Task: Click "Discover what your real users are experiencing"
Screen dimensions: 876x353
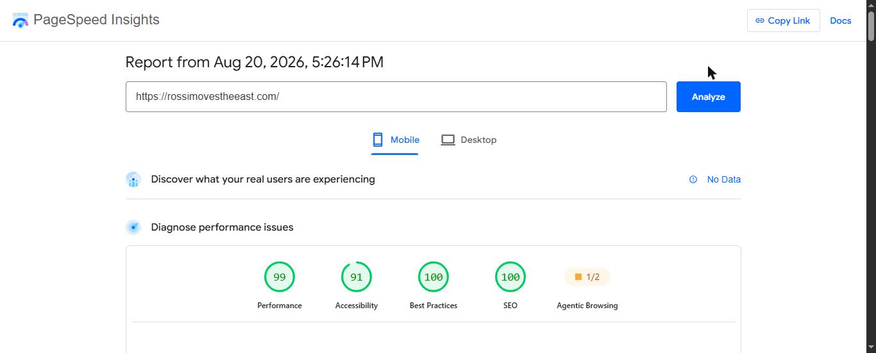Action: (x=263, y=179)
